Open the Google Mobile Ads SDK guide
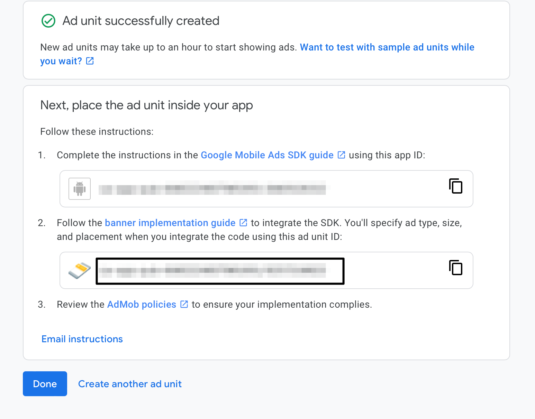This screenshot has height=419, width=535. tap(267, 155)
